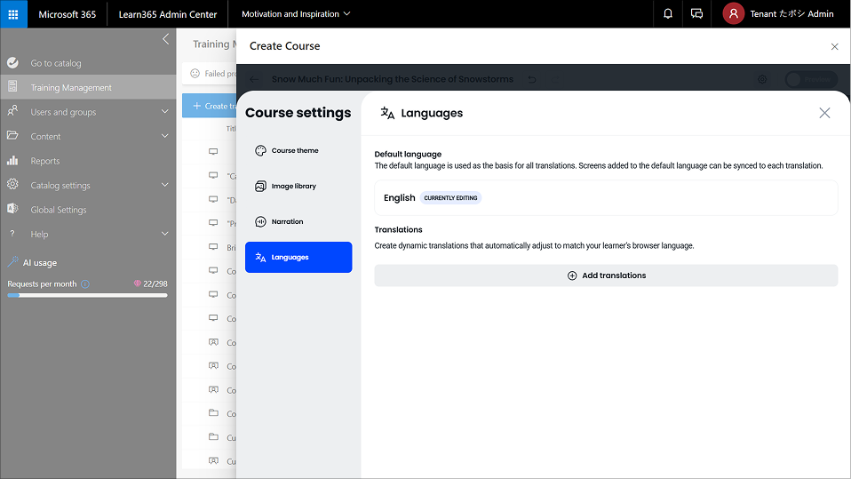
Task: Open the Reports page
Action: (44, 161)
